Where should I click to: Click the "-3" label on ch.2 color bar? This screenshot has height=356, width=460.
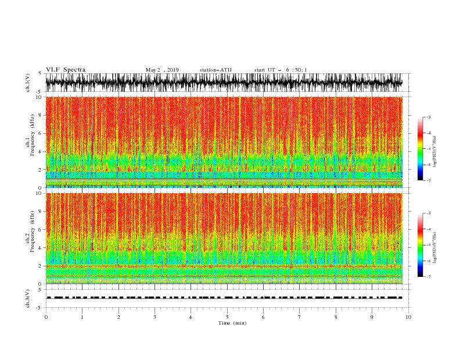tap(428, 213)
